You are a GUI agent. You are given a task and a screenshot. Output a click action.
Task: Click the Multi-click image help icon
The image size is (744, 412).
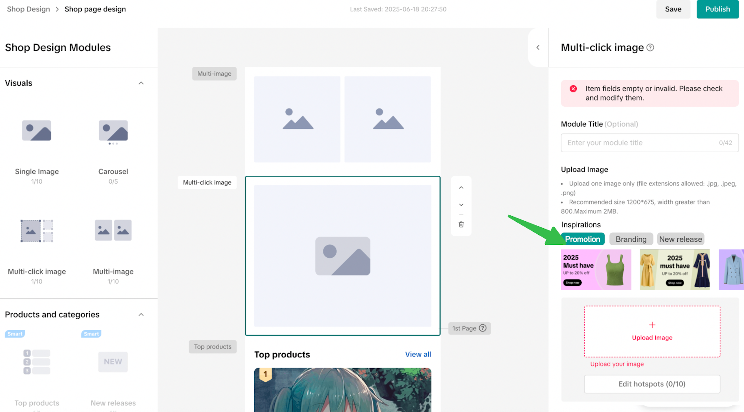point(650,47)
